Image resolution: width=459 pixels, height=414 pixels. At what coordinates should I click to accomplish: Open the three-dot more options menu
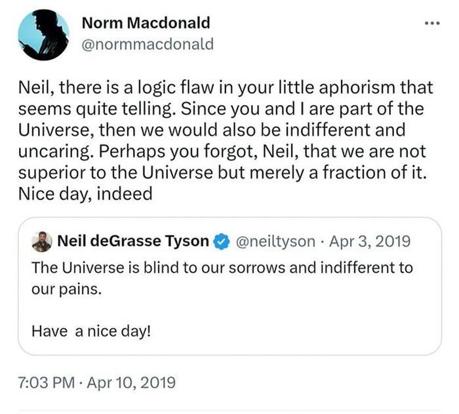tap(431, 24)
